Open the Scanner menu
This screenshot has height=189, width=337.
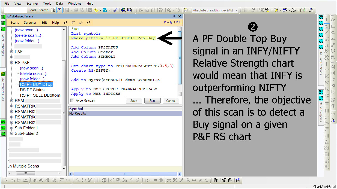tap(32, 4)
